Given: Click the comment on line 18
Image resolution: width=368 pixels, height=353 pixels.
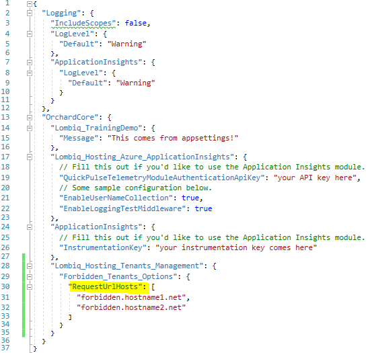Looking at the screenshot, I should pyautogui.click(x=212, y=167).
